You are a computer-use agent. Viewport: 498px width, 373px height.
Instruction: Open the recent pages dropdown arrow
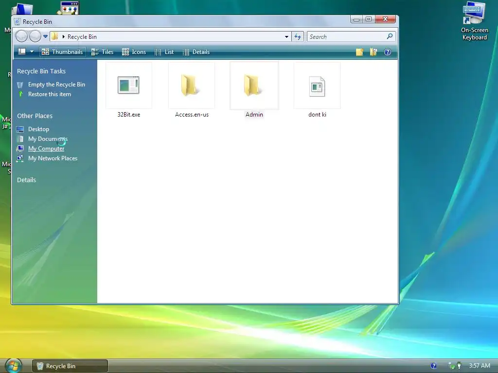click(x=45, y=36)
